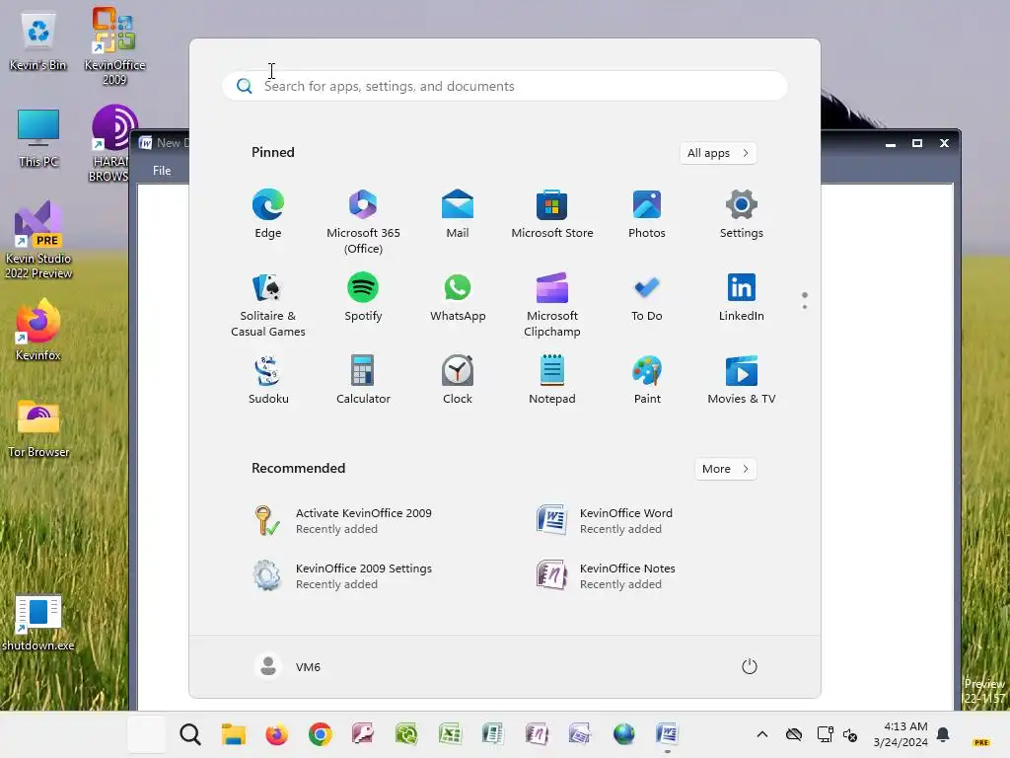Viewport: 1010px width, 758px height.
Task: Expand the All apps list
Action: point(718,153)
